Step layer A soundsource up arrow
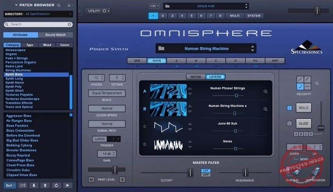 point(190,88)
